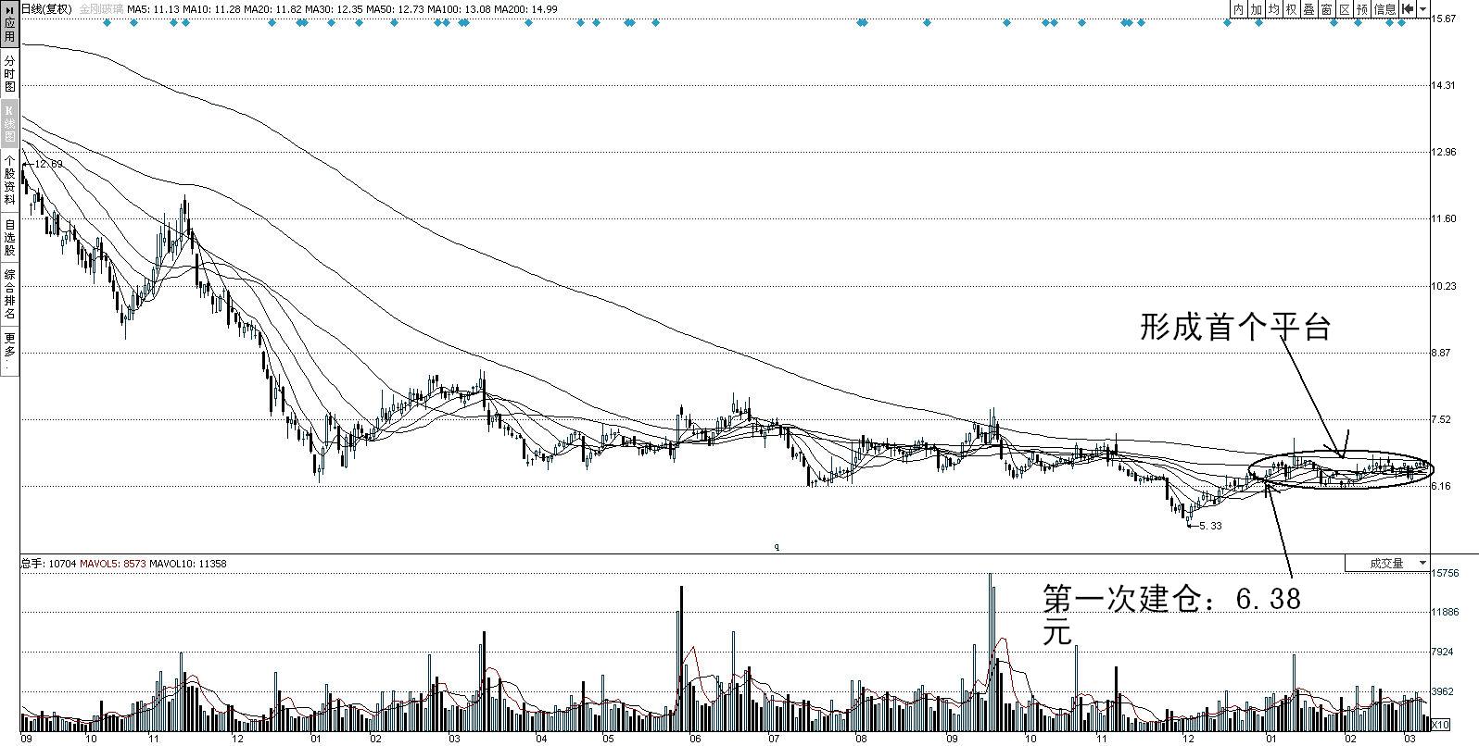This screenshot has width=1479, height=746.
Task: Click the 5.33 low price marker
Action: click(x=1210, y=526)
